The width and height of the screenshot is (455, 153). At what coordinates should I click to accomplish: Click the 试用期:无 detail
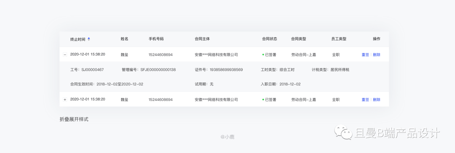click(204, 84)
